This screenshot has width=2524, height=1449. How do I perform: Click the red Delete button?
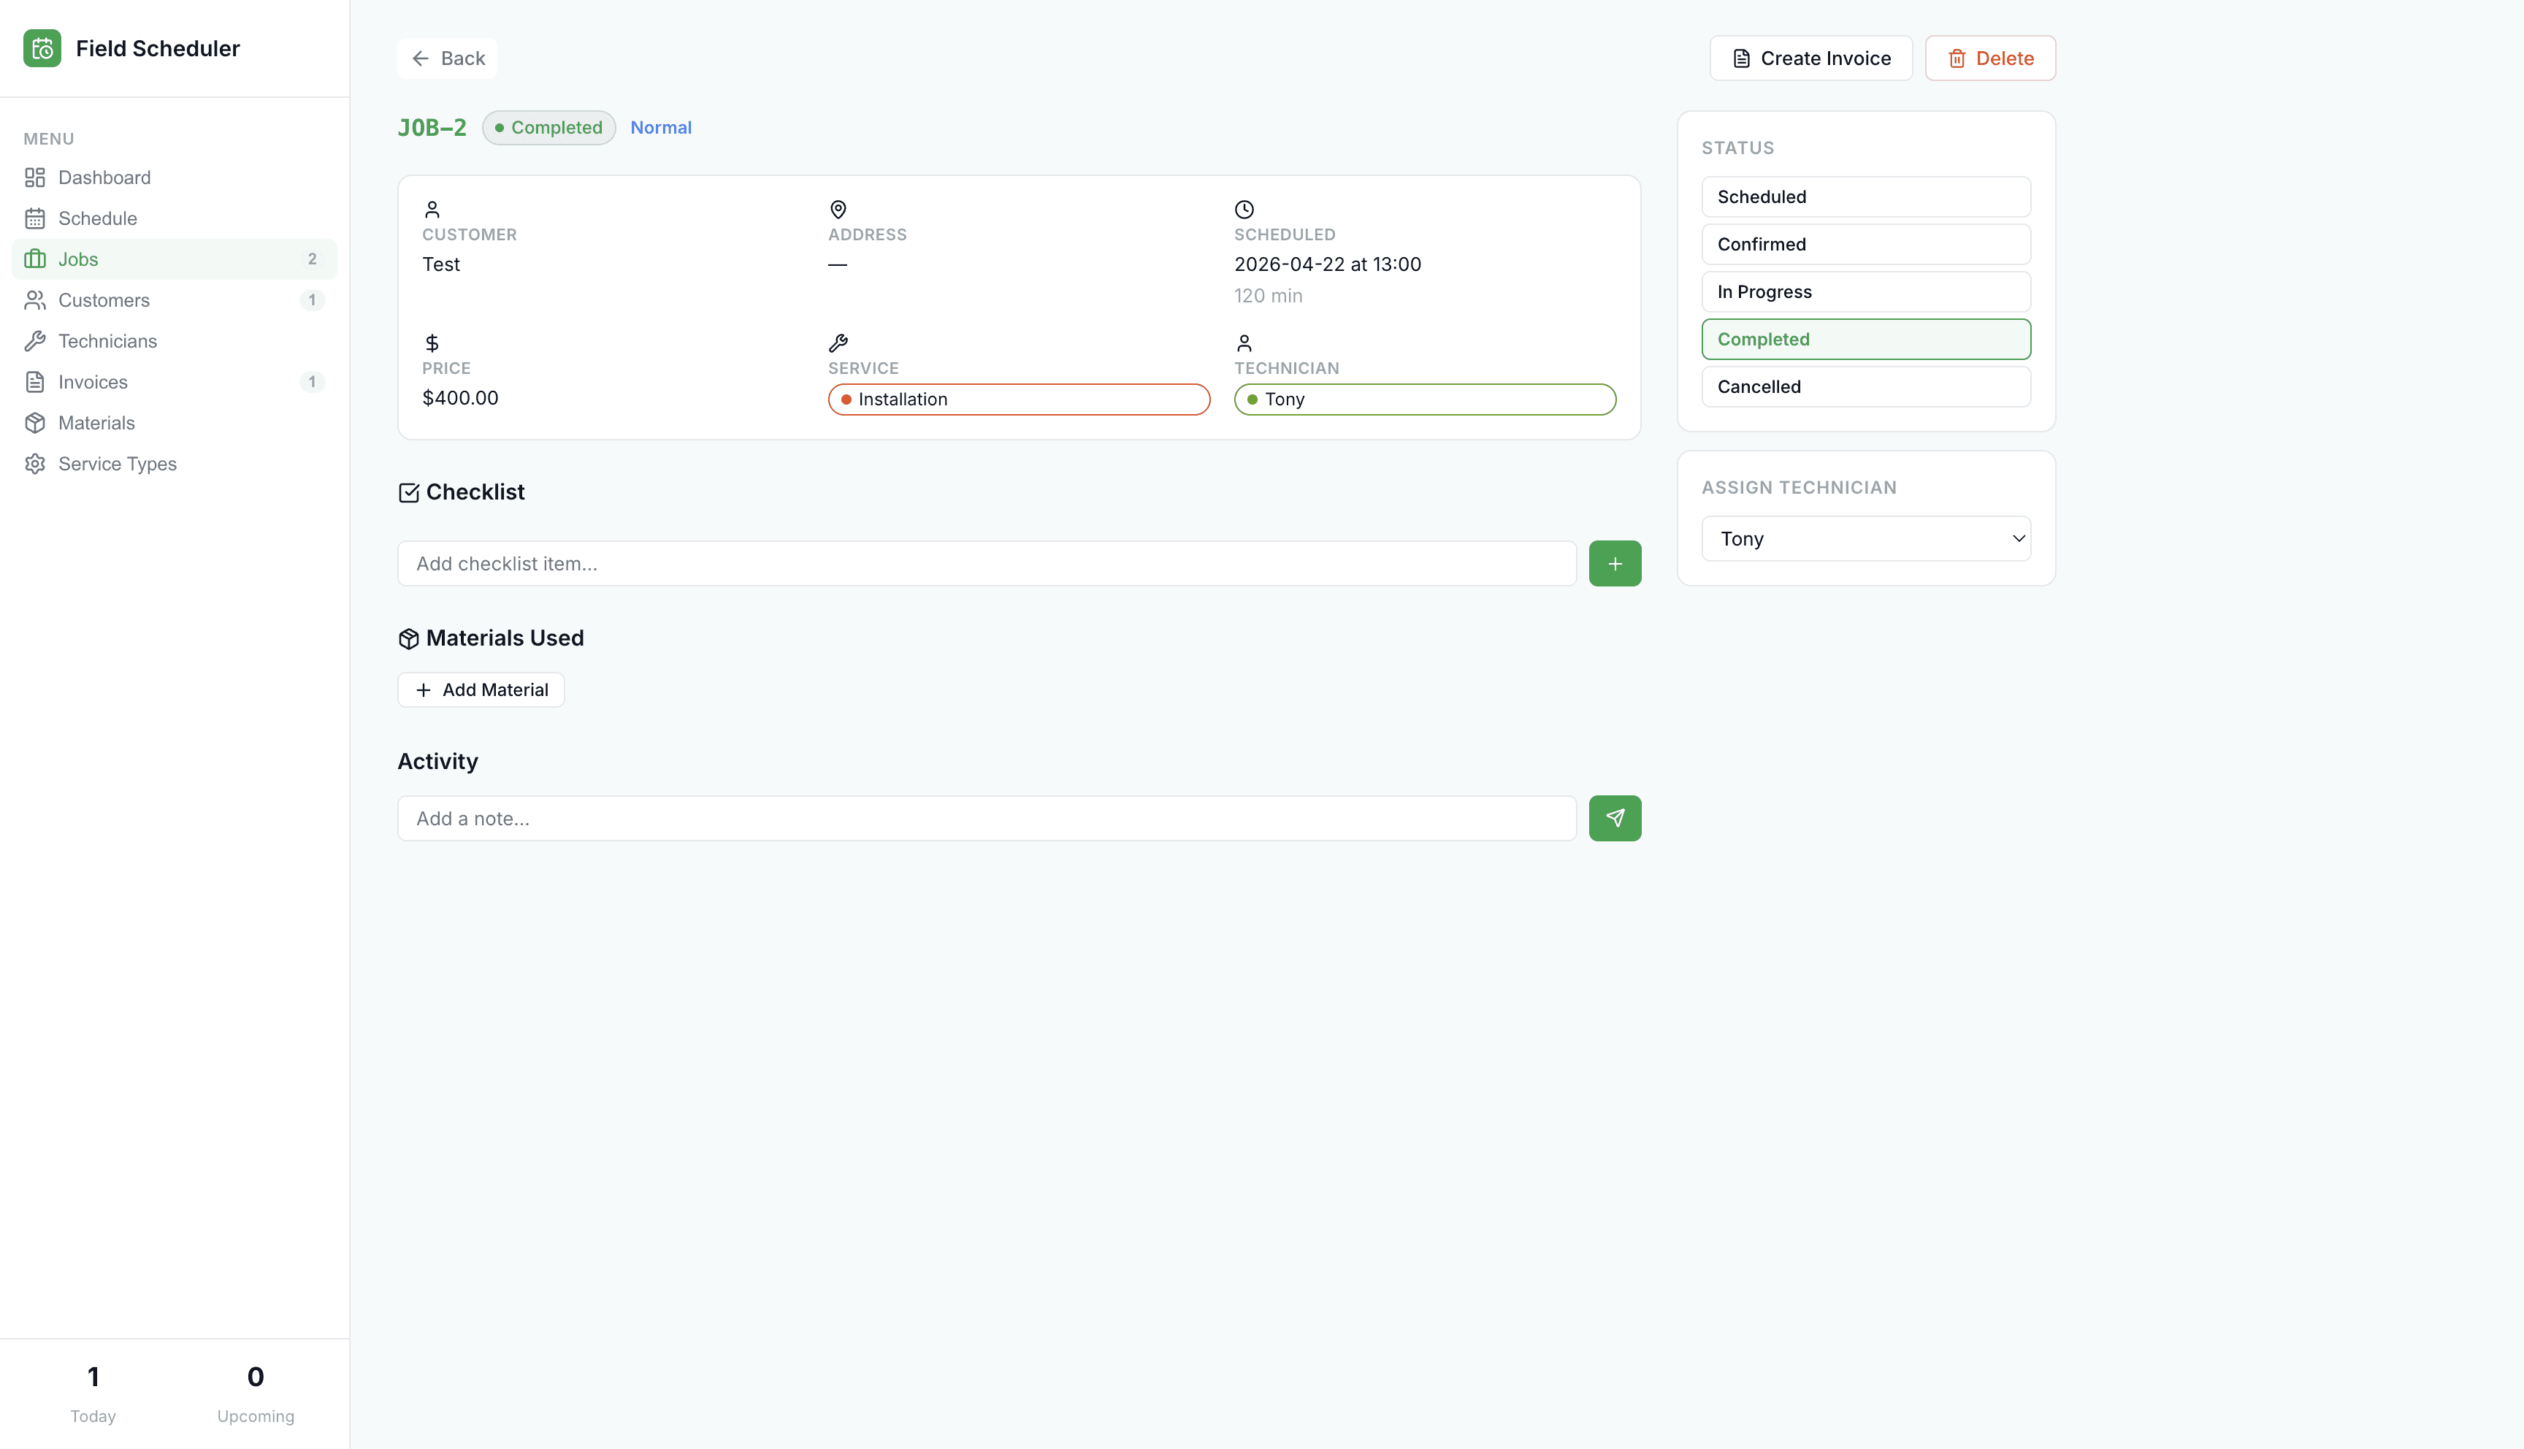click(x=1989, y=58)
